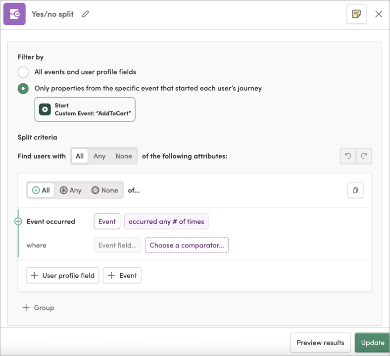Edit the Yes/no split name with pencil icon

[85, 14]
